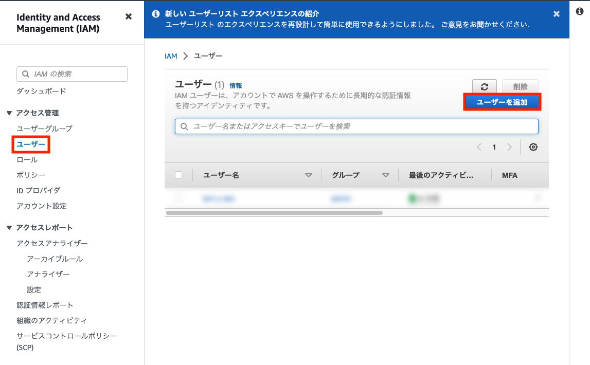Screen dimensions: 590x365
Task: Open the info panel icon at top right
Action: point(580,11)
